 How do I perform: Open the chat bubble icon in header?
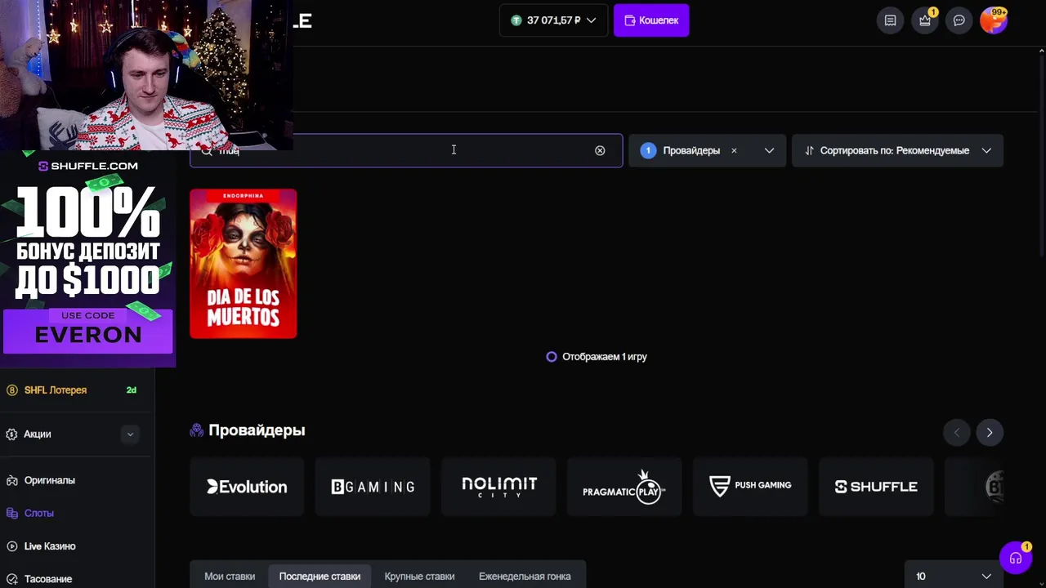click(959, 20)
